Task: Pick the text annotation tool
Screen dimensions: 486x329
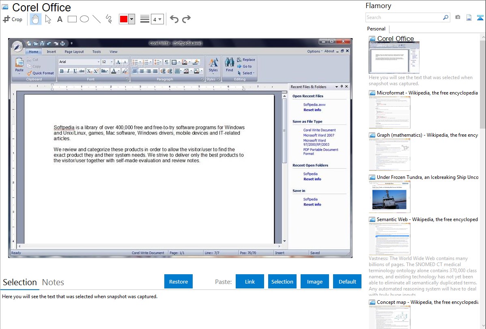Action: pos(60,19)
